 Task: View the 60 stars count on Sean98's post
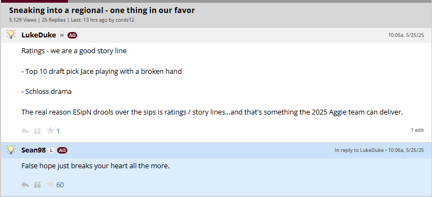[60, 185]
